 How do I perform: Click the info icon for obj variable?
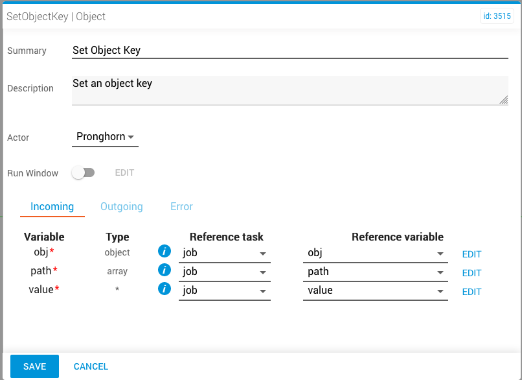click(165, 252)
